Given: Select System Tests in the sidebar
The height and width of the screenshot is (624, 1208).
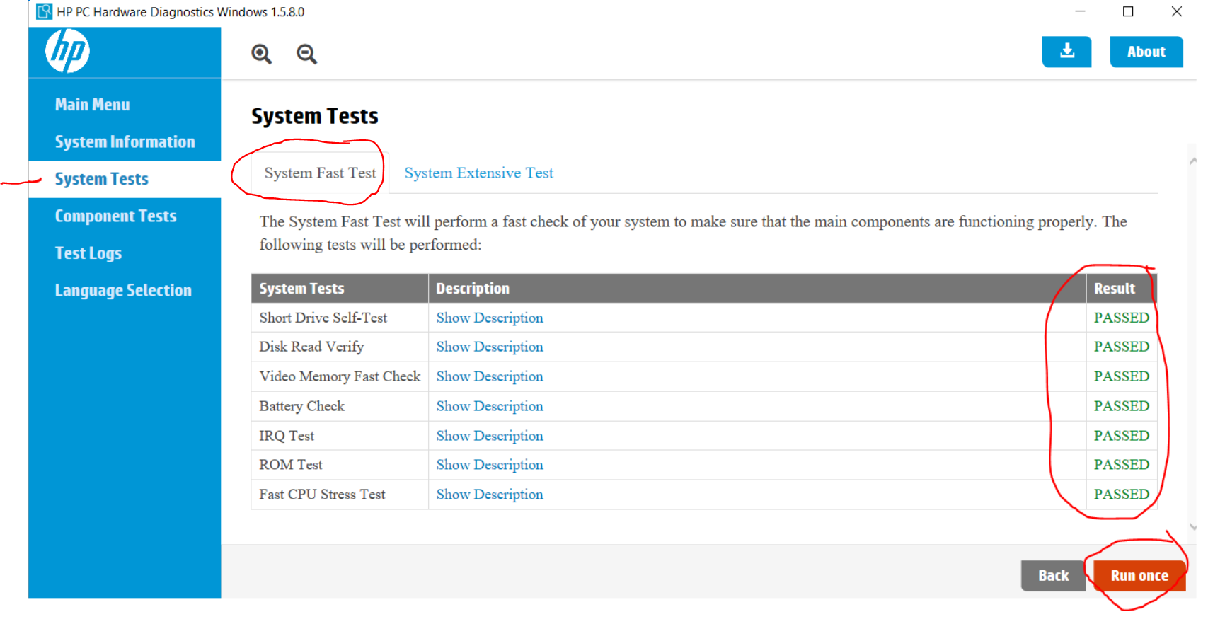Looking at the screenshot, I should (x=102, y=179).
